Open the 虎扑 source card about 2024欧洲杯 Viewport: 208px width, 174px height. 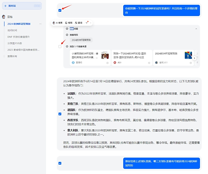[132, 58]
